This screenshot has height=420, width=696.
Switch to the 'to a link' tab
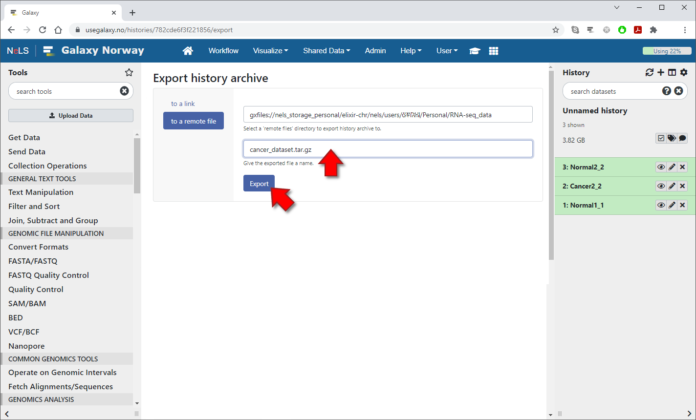coord(183,104)
